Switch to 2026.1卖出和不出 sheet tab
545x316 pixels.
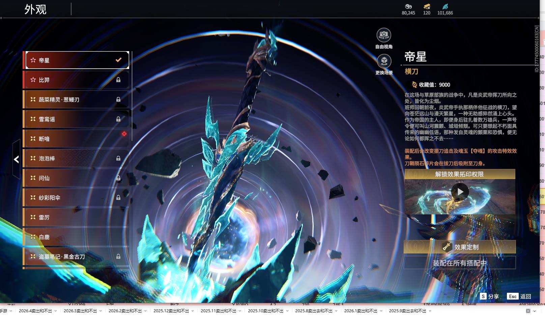[x=361, y=311]
